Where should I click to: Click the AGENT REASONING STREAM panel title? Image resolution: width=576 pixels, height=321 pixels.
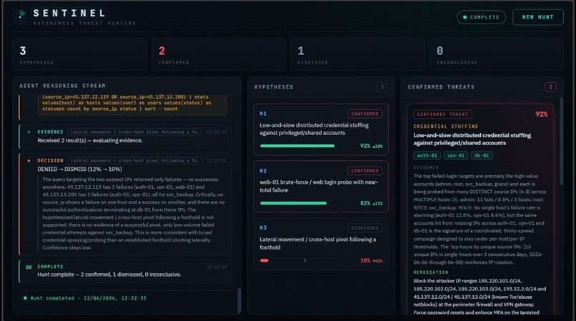[x=62, y=86]
